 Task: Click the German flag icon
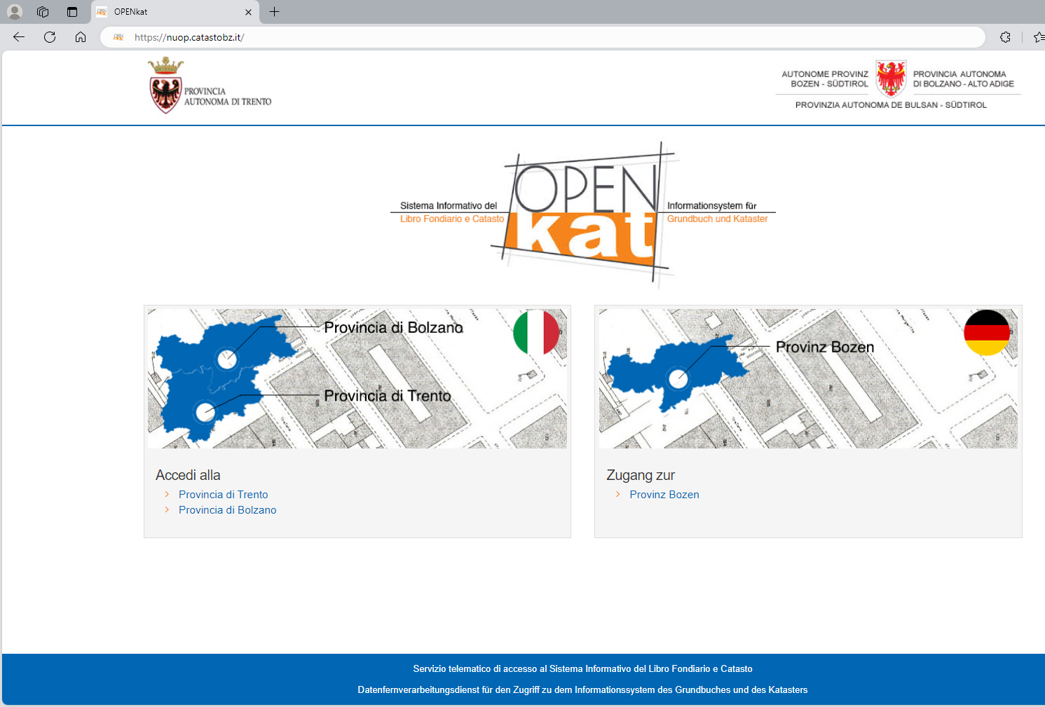[x=987, y=332]
